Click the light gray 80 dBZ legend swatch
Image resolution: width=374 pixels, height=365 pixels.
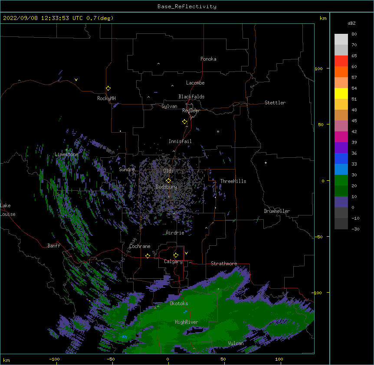341,39
